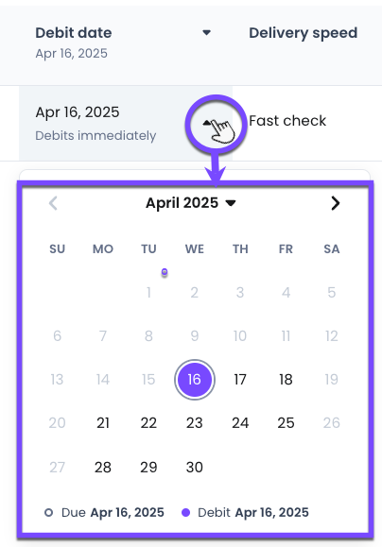Pick April 30 in the calendar
Image resolution: width=382 pixels, height=547 pixels.
click(195, 467)
